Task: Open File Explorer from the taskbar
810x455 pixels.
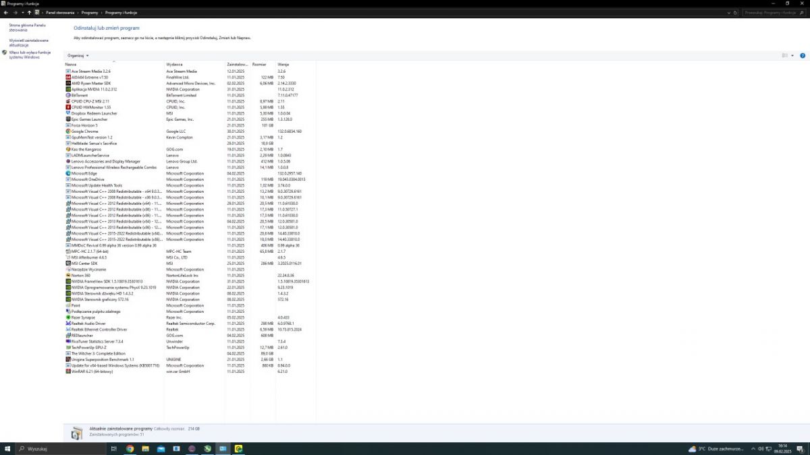Action: [146, 448]
